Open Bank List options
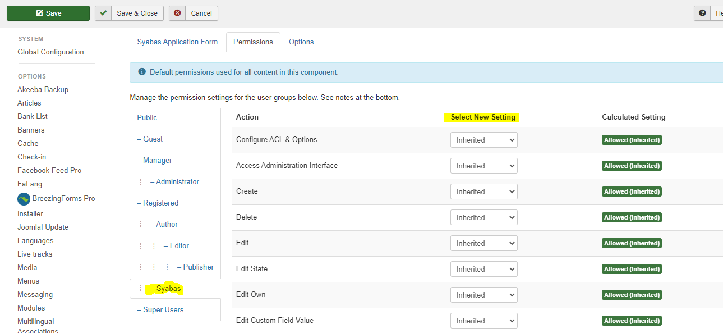 [x=33, y=116]
